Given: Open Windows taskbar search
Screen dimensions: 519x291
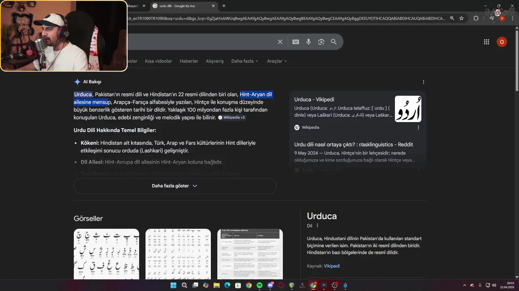Looking at the screenshot, I should [184, 285].
